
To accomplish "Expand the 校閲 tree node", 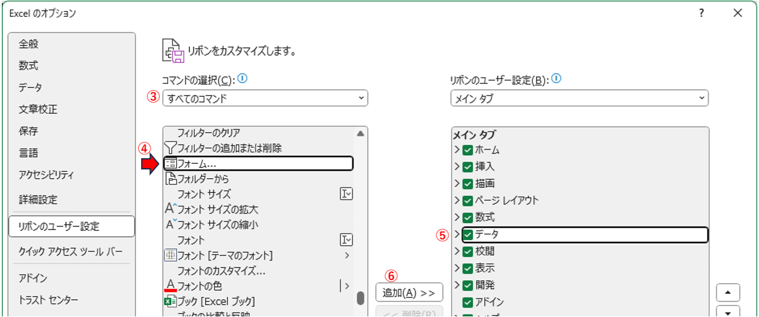I will click(x=457, y=251).
